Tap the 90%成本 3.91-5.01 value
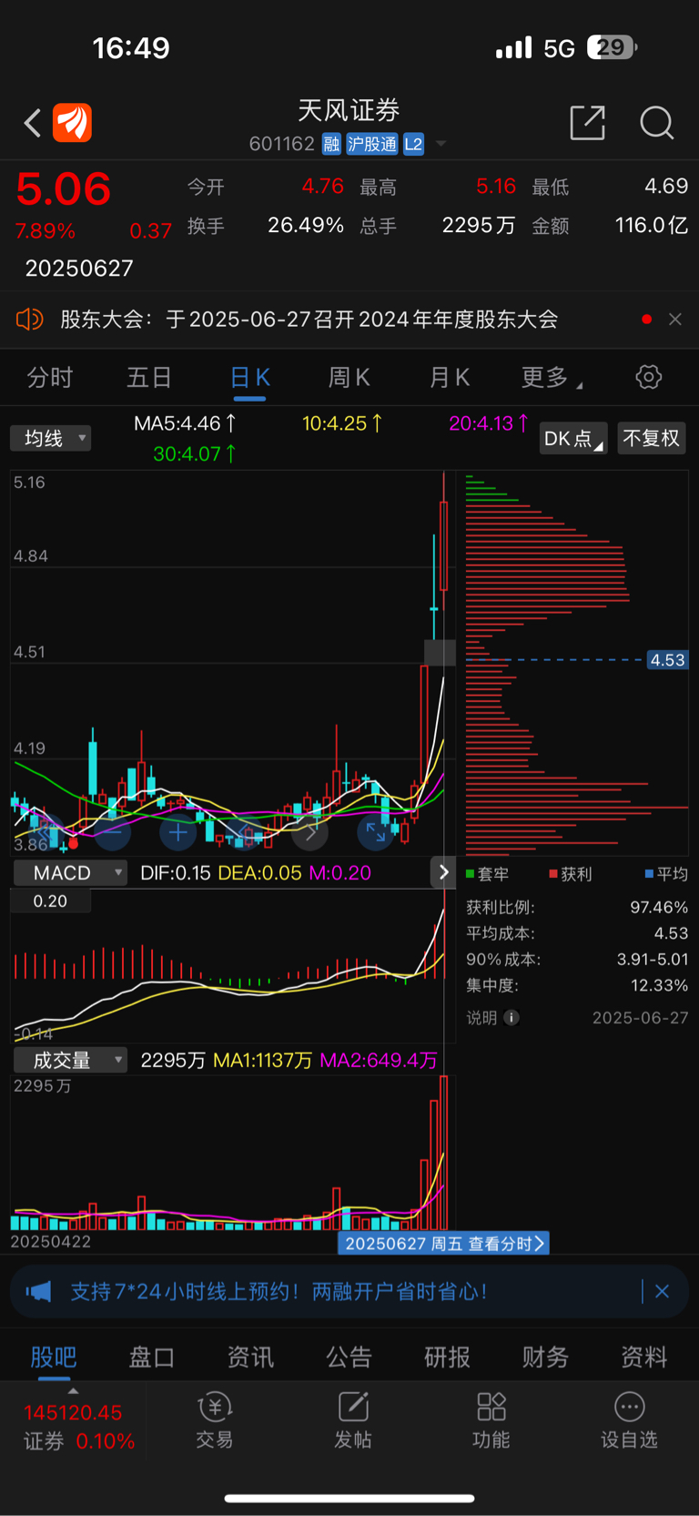 click(653, 960)
